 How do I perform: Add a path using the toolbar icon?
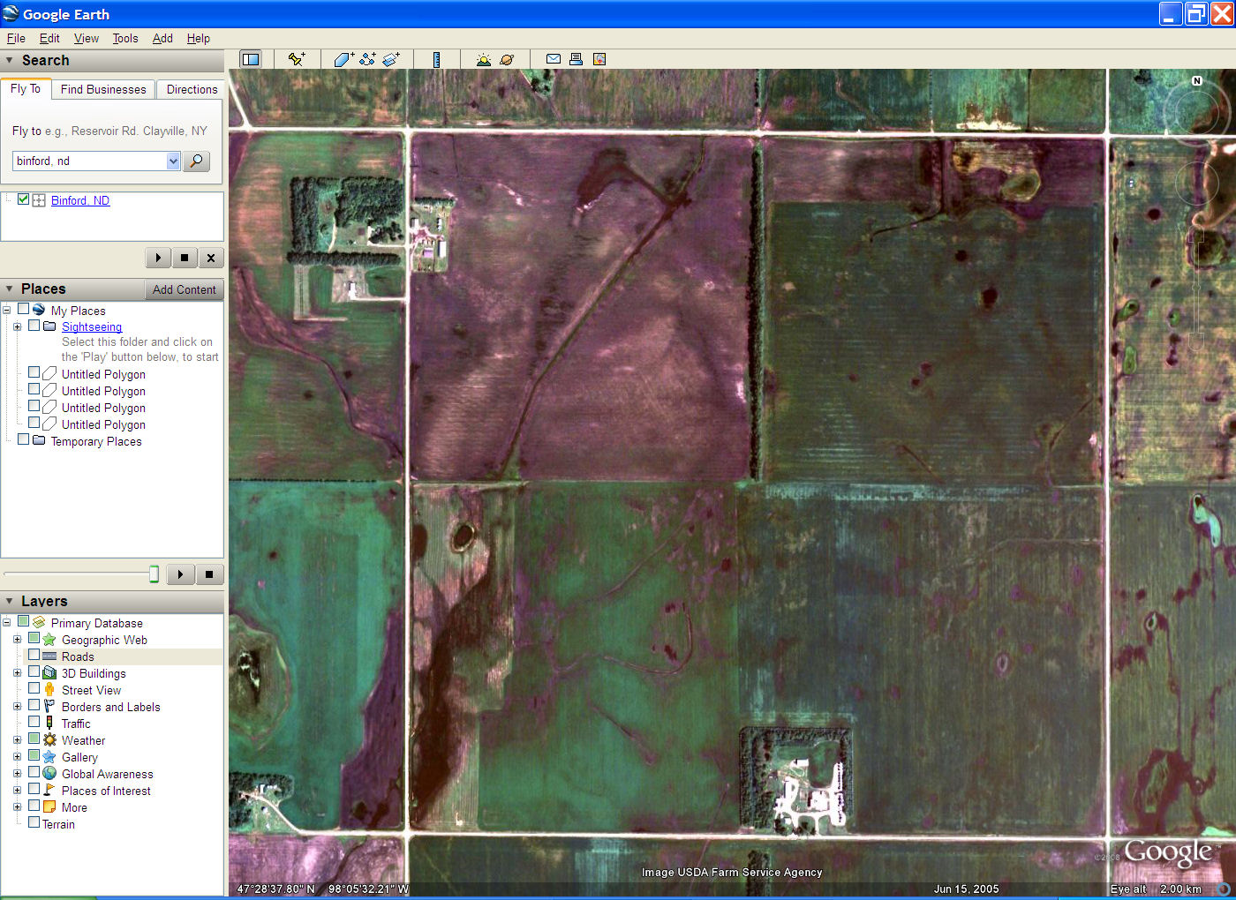pyautogui.click(x=367, y=59)
